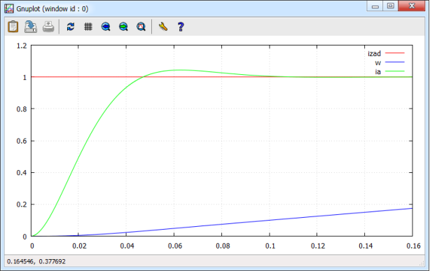Image resolution: width=430 pixels, height=271 pixels.
Task: Toggle izad curve via legend entry
Action: point(374,53)
